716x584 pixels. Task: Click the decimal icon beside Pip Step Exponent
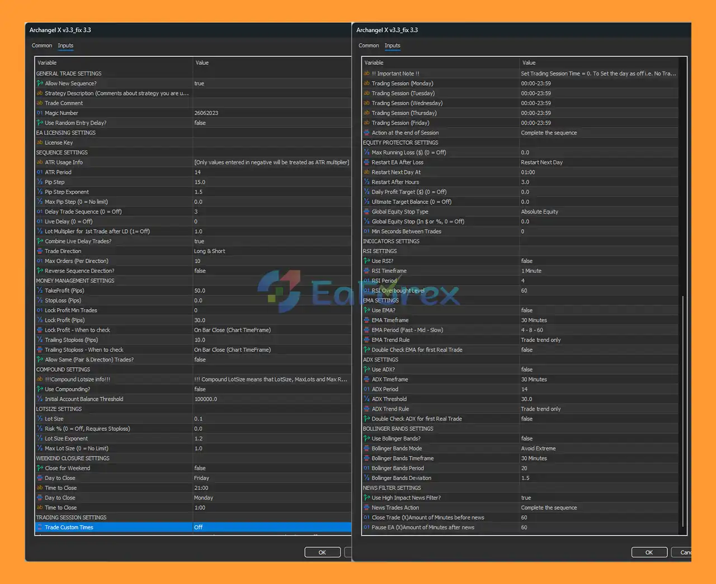[40, 192]
